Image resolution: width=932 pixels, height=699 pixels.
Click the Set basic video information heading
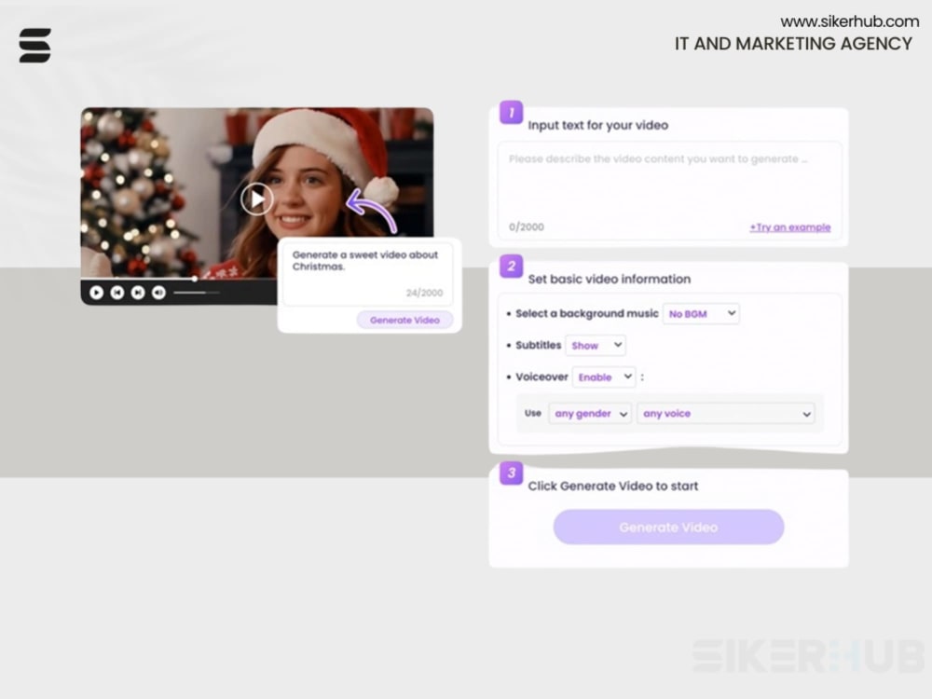tap(610, 279)
